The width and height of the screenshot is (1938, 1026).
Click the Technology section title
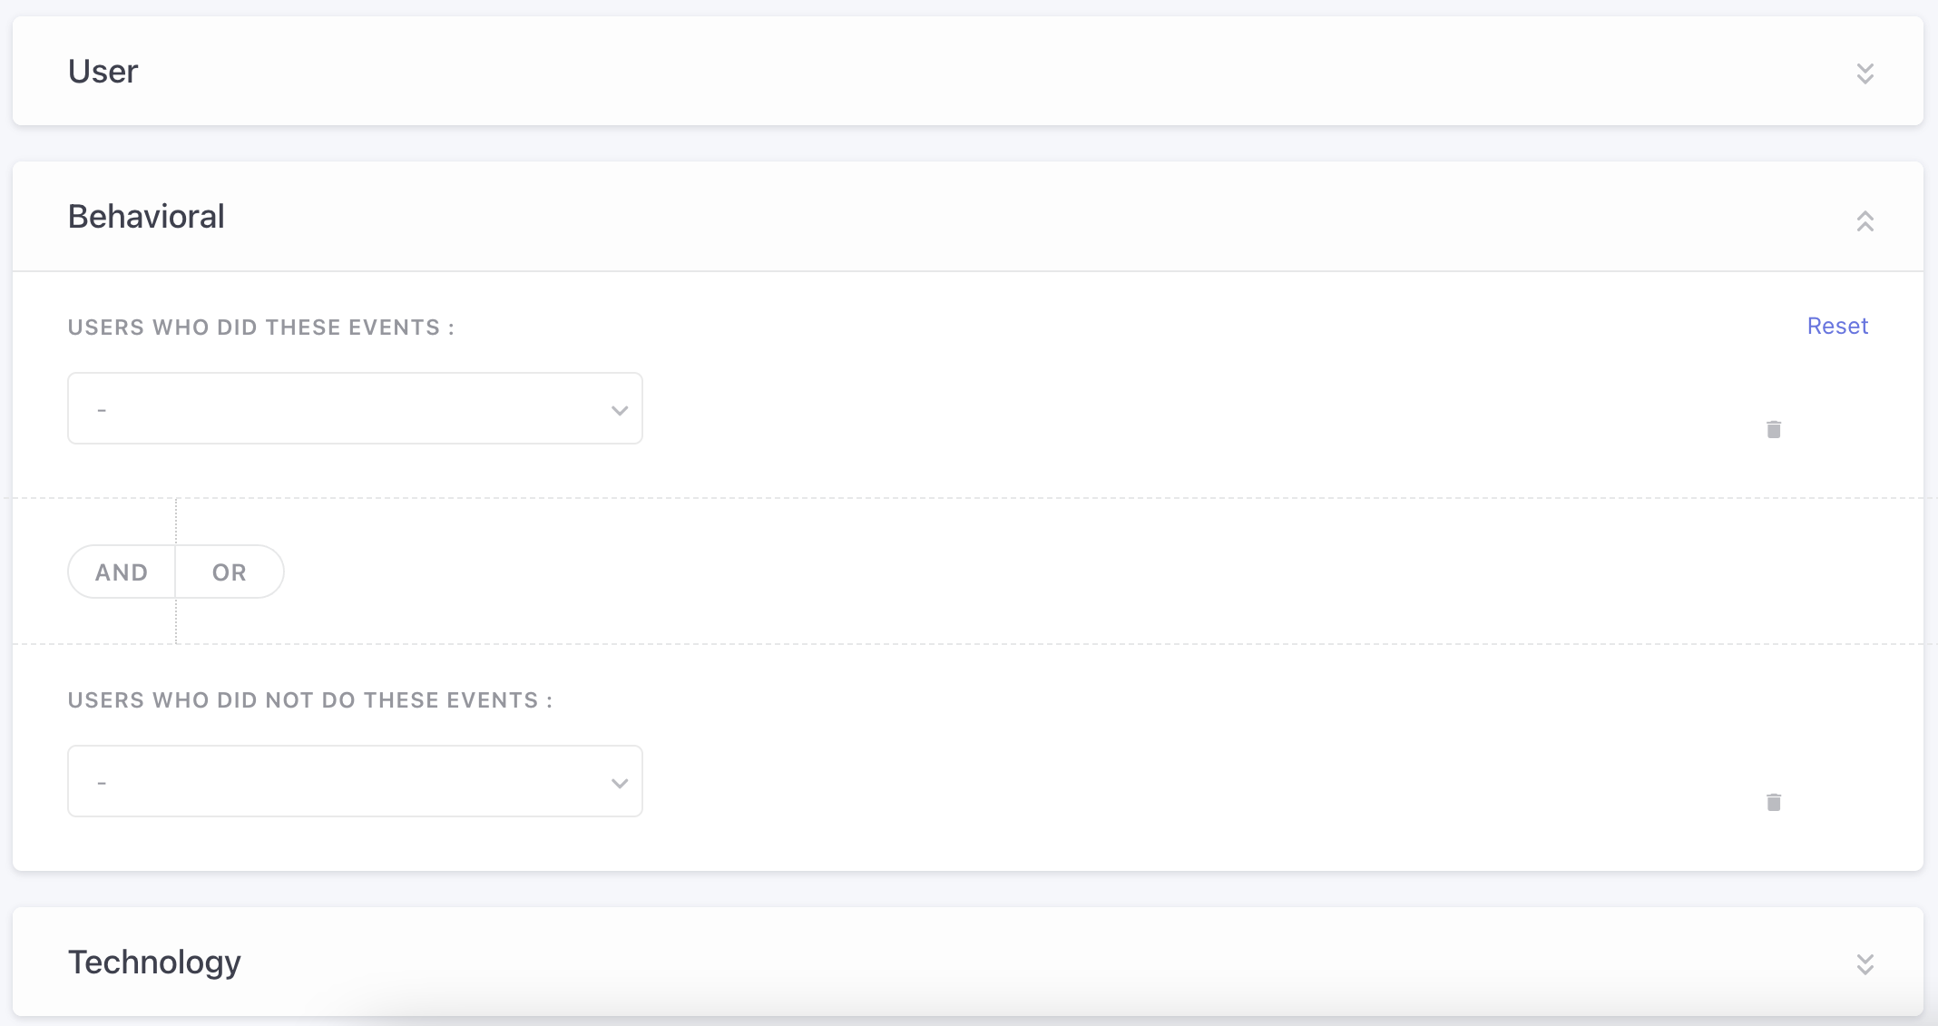(154, 962)
